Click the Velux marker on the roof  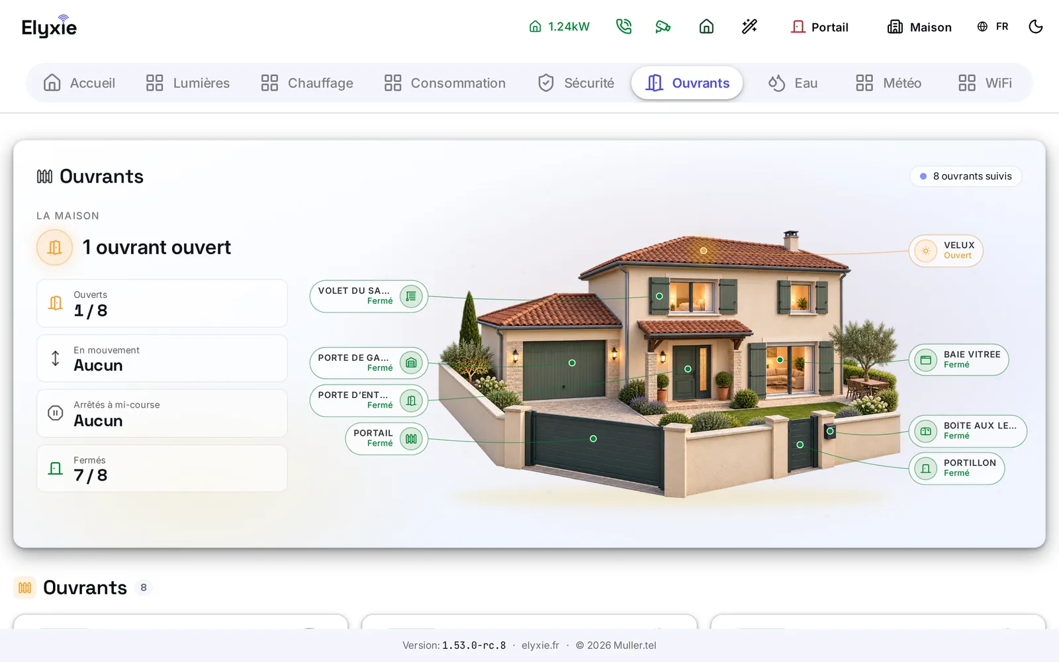(x=704, y=251)
